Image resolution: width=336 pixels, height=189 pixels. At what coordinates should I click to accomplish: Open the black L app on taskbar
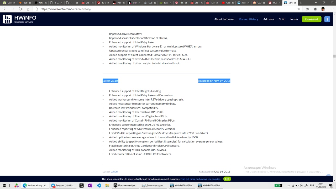point(82,185)
